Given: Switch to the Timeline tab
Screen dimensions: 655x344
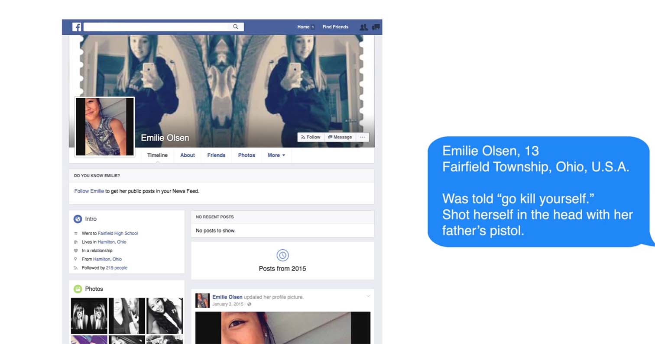Looking at the screenshot, I should [157, 155].
